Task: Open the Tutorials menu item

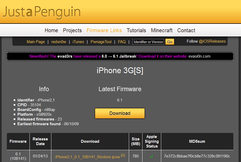Action: (136, 30)
